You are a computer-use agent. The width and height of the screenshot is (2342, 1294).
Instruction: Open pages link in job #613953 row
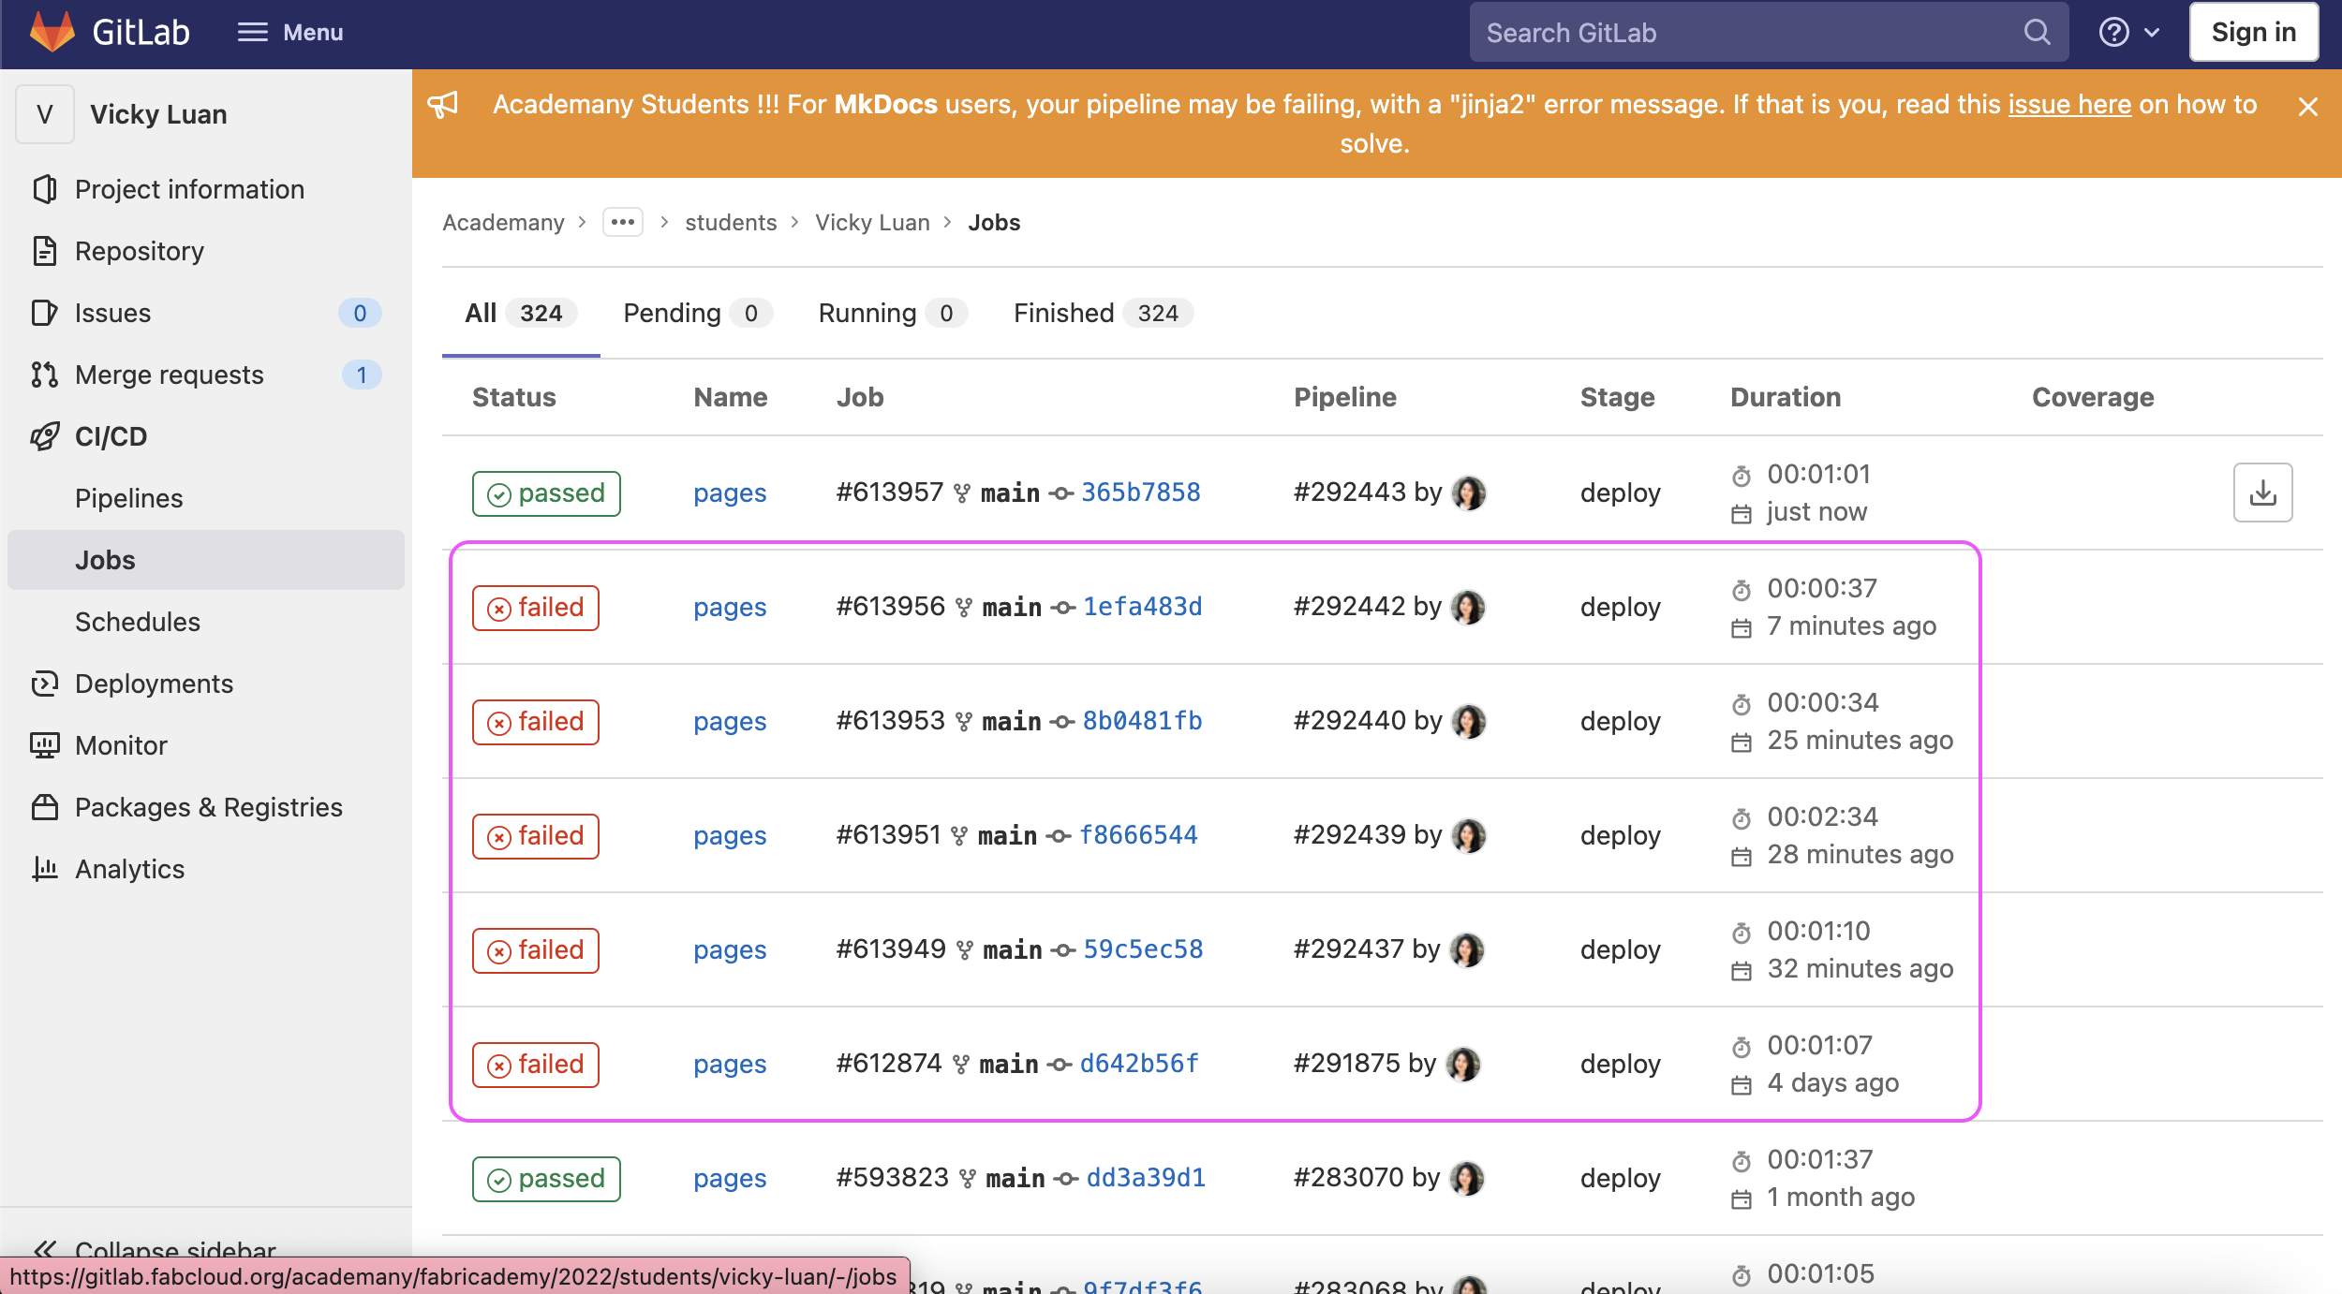730,722
